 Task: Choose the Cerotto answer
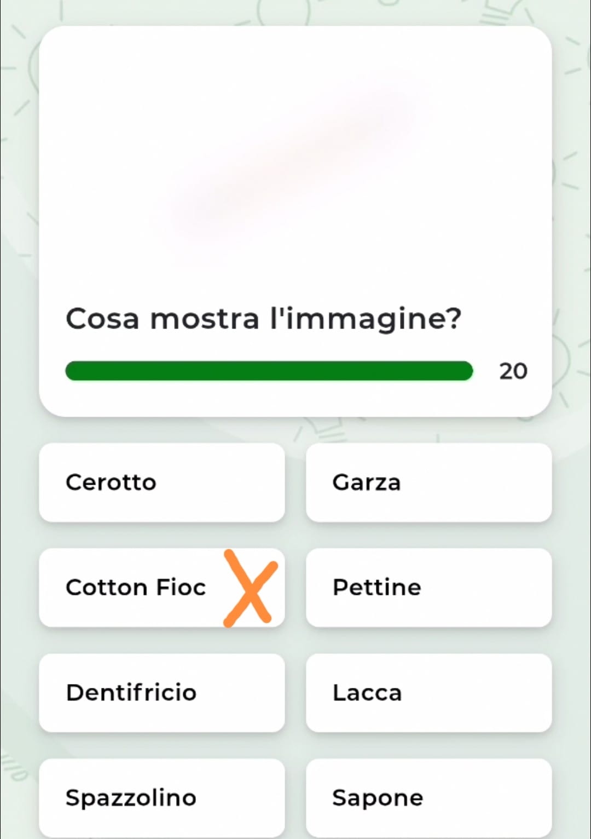pos(162,482)
